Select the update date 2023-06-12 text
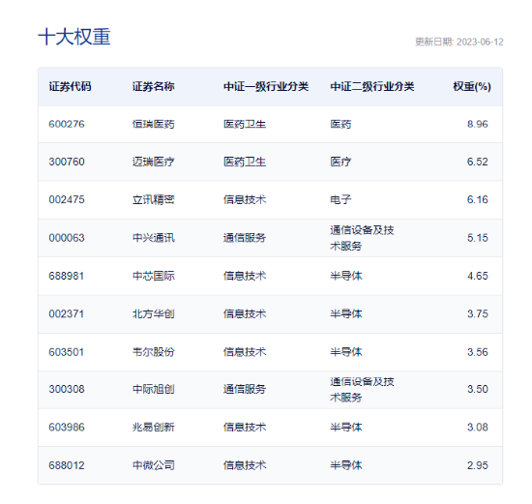 click(480, 43)
